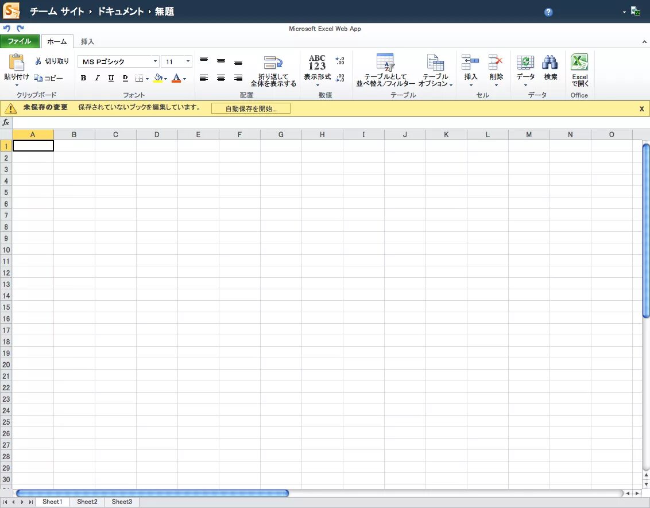The width and height of the screenshot is (650, 508).
Task: Click the 検索 binoculars icon
Action: point(550,63)
